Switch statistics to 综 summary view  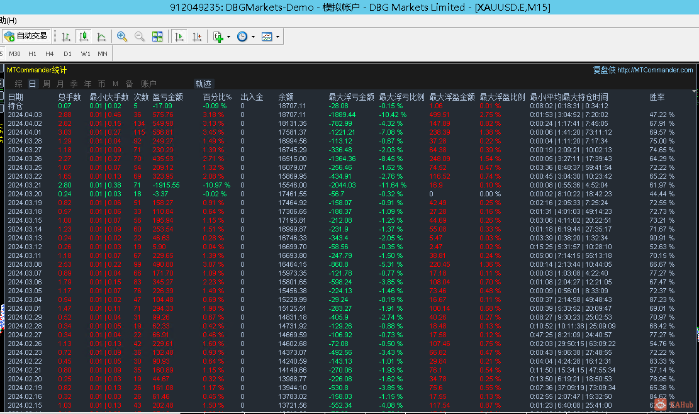point(19,84)
